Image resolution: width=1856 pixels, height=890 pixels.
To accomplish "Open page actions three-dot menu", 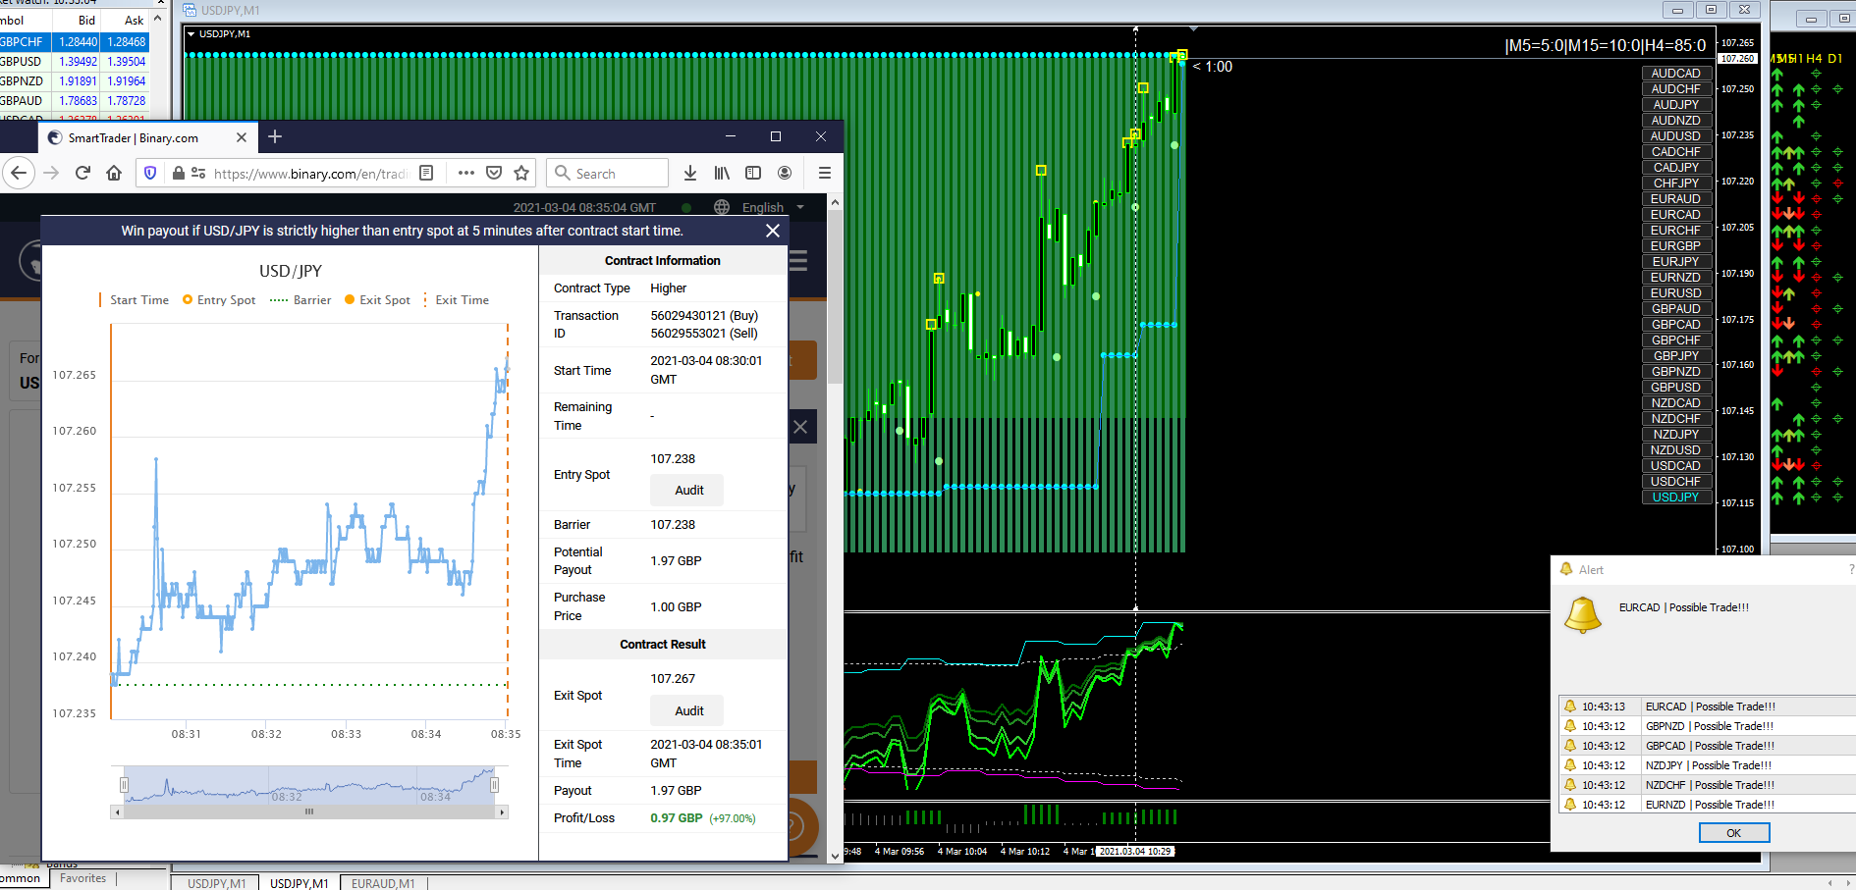I will coord(466,173).
